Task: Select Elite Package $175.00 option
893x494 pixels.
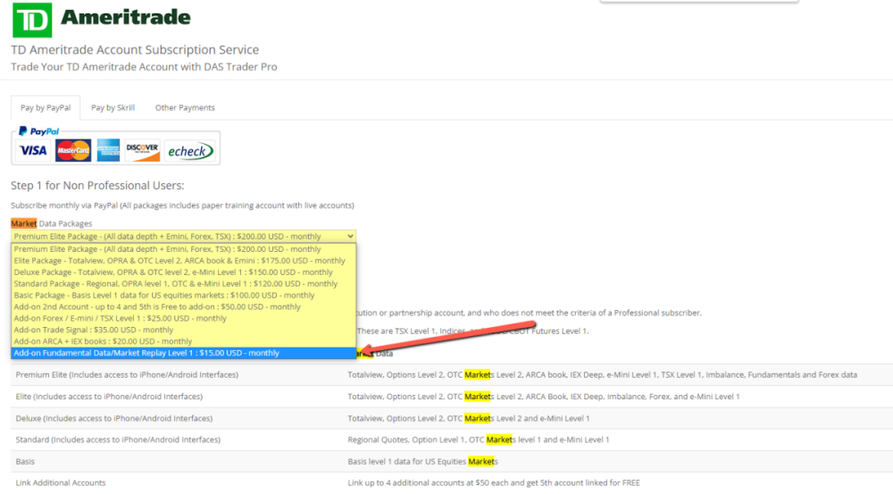Action: [x=179, y=261]
